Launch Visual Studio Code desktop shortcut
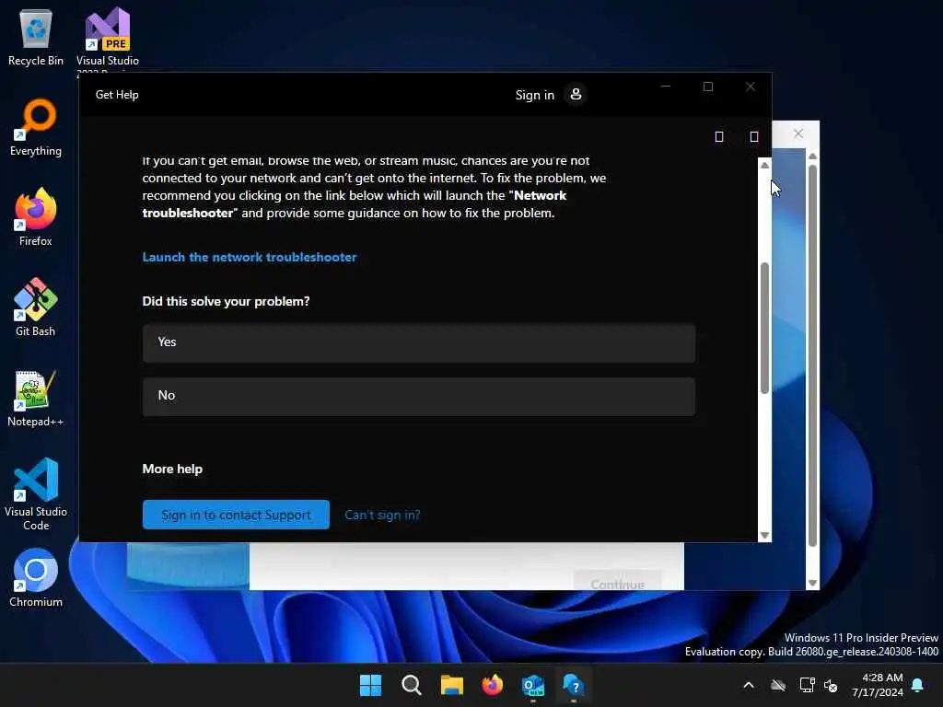This screenshot has height=707, width=943. [x=36, y=494]
